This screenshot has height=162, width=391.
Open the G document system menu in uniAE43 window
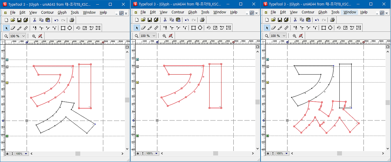point(5,13)
